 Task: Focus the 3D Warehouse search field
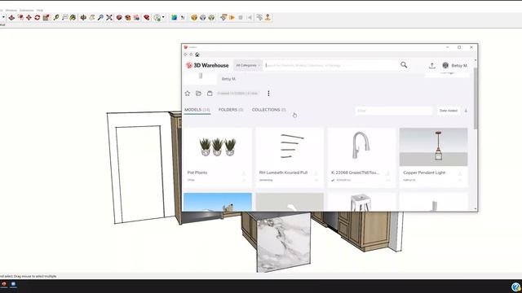point(331,65)
